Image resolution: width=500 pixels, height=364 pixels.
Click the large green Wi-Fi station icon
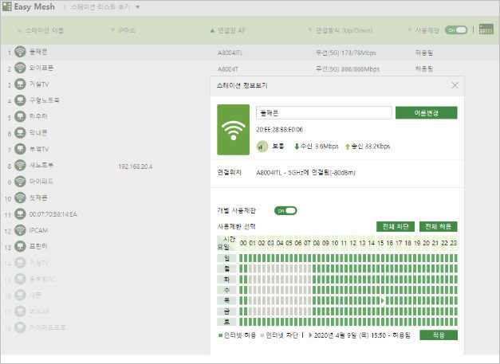tap(233, 130)
